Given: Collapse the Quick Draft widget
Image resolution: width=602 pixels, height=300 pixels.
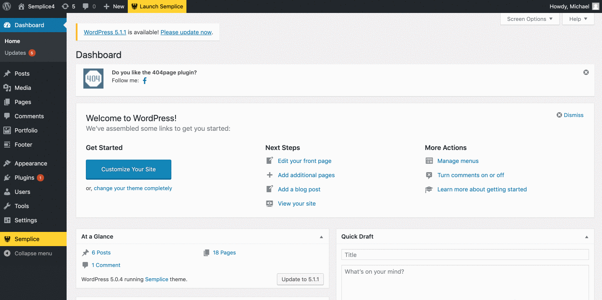Looking at the screenshot, I should pos(586,237).
